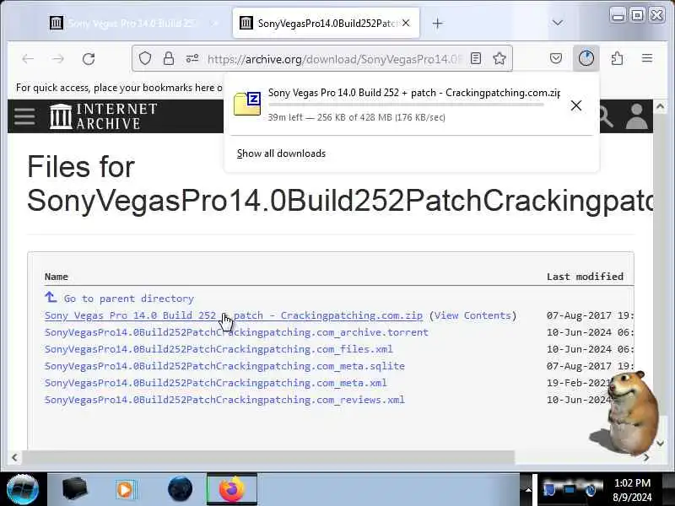The image size is (675, 506).
Task: Click the horizontal scrollbar right arrow
Action: (646, 457)
